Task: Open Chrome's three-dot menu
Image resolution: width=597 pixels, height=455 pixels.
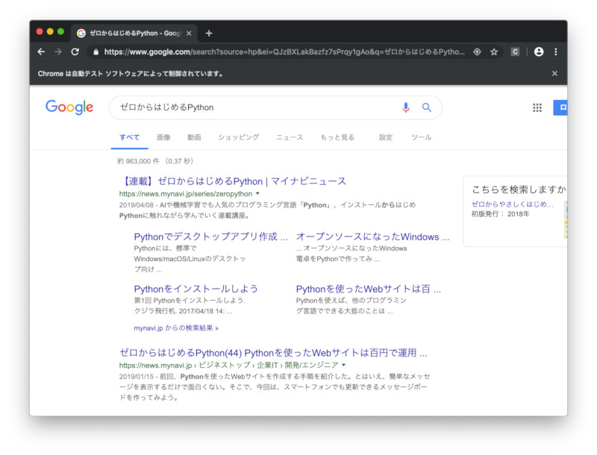Action: pos(555,51)
